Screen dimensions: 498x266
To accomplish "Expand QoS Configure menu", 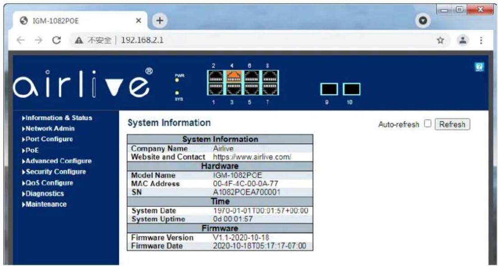I will (48, 183).
